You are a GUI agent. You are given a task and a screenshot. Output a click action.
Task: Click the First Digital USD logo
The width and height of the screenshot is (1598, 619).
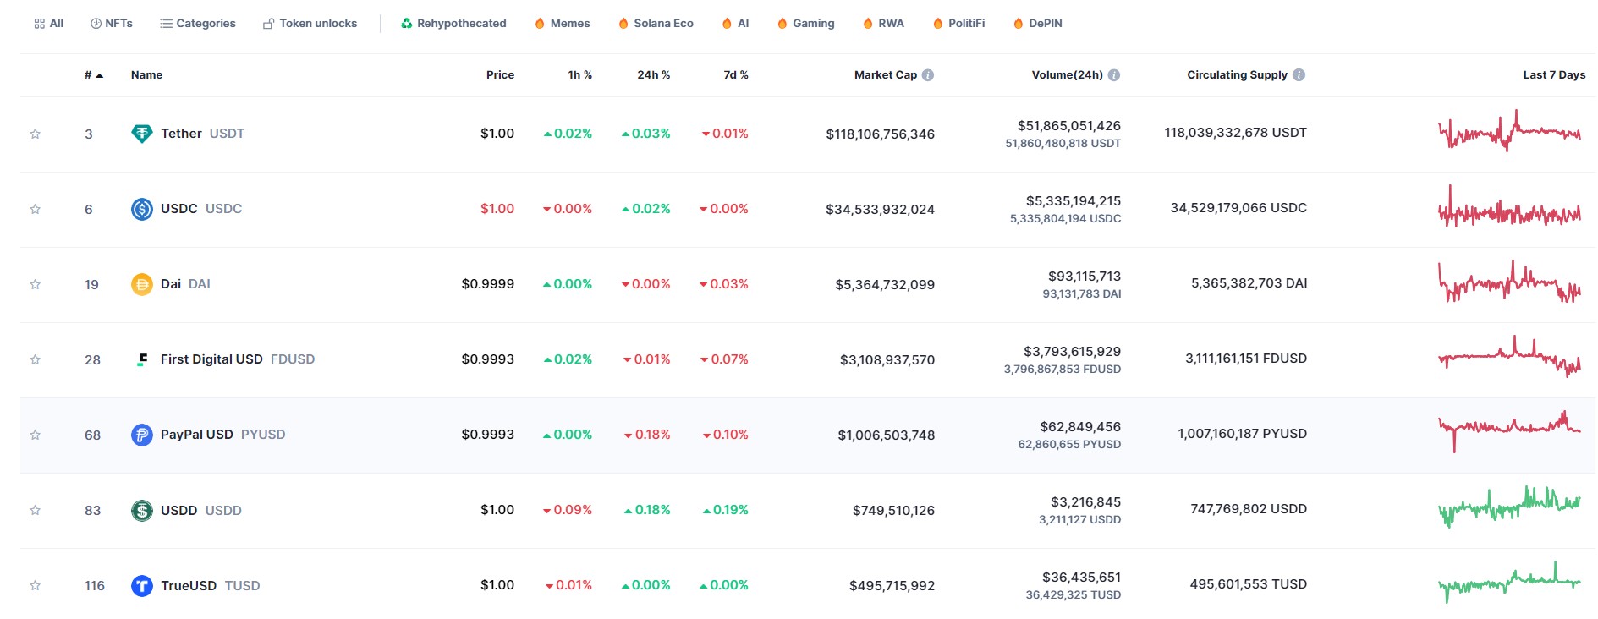tap(142, 359)
